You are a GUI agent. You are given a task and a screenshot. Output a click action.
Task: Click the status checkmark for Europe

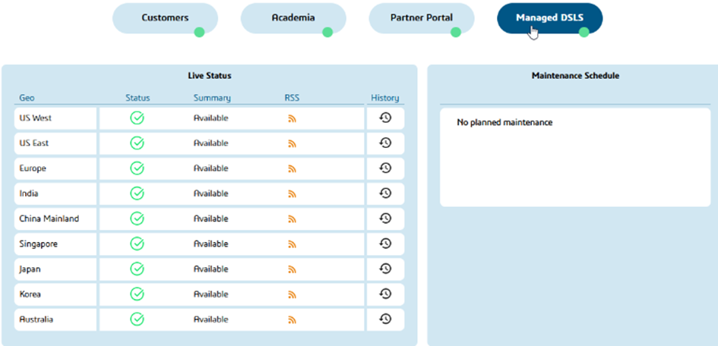pyautogui.click(x=137, y=168)
